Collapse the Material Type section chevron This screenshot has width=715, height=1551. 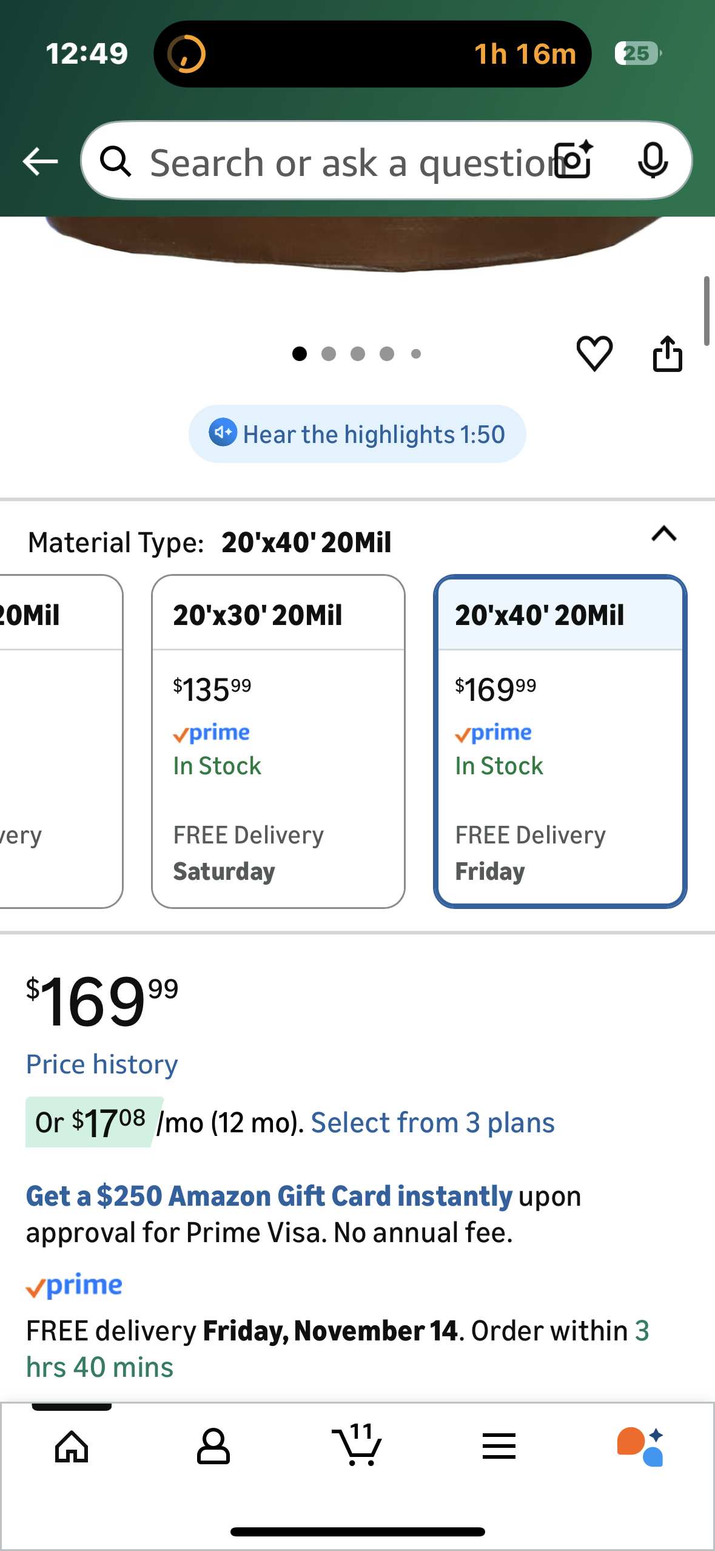click(x=663, y=535)
